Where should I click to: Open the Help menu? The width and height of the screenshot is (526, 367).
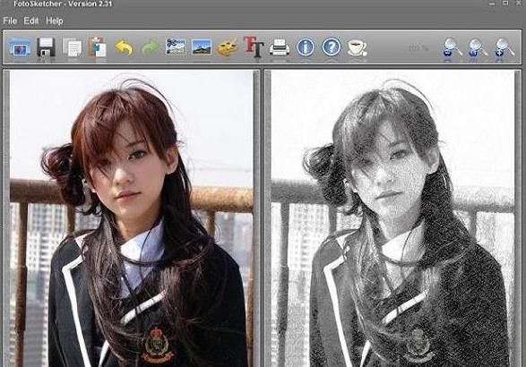pos(55,21)
